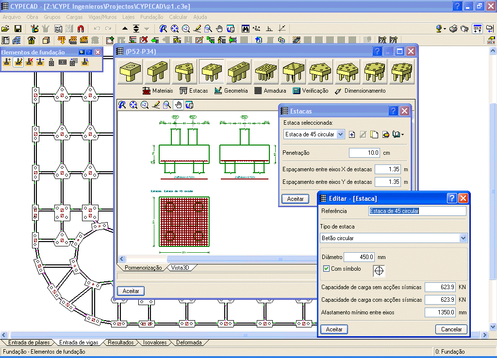Click copy pile icon in Estacas dialog
Screen dimensions: 497x358
(374, 134)
